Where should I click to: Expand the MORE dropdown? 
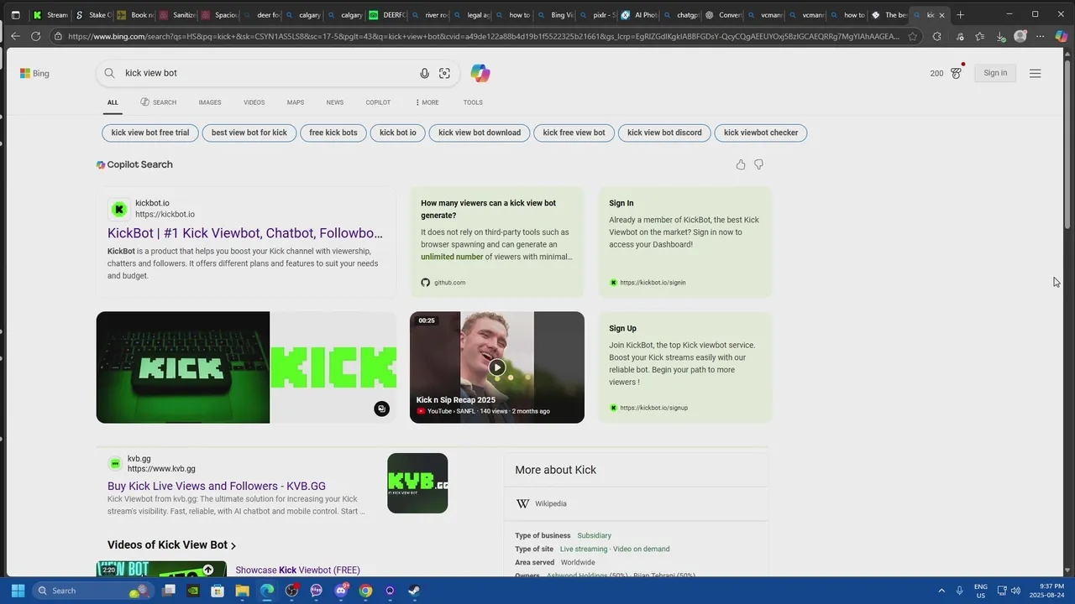click(427, 102)
